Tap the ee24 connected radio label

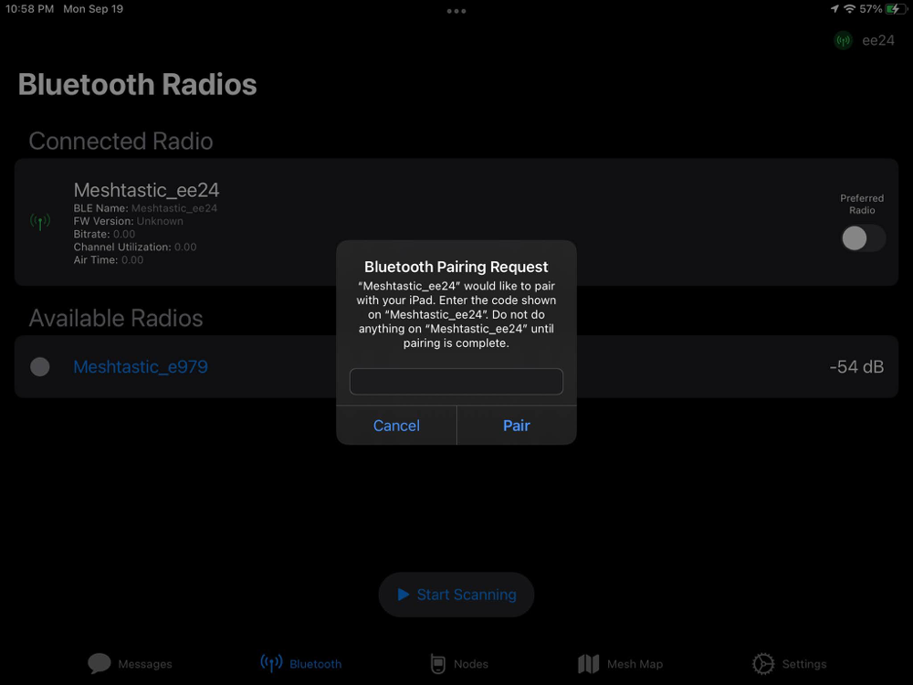pyautogui.click(x=878, y=40)
